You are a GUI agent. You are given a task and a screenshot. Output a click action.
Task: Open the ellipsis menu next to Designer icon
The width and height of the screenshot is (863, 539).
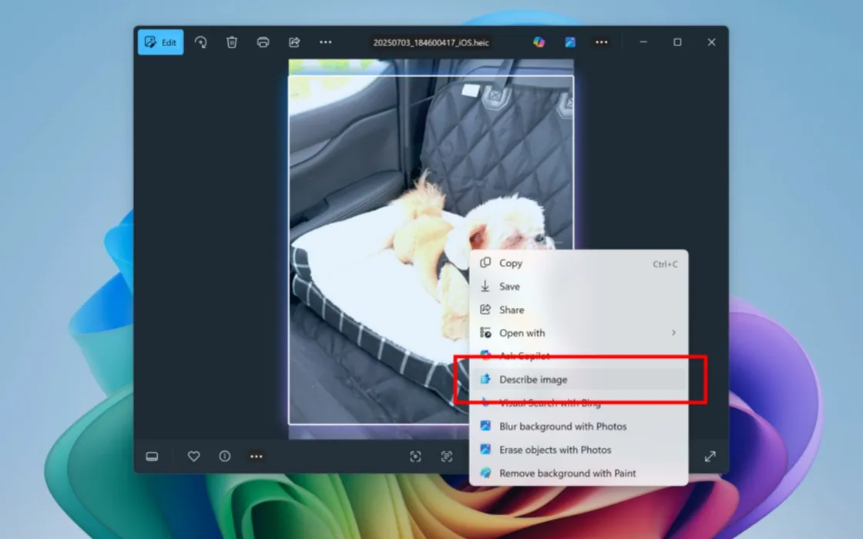[602, 42]
